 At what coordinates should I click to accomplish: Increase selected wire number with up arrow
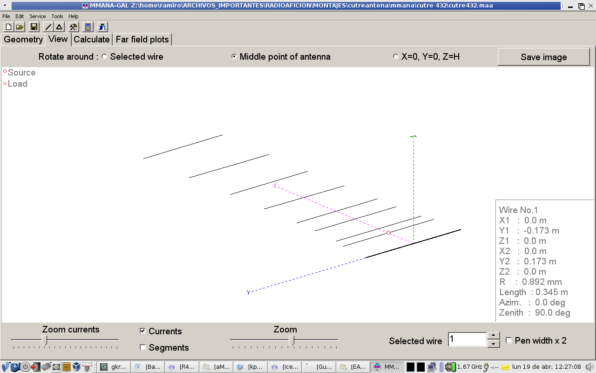tap(494, 336)
